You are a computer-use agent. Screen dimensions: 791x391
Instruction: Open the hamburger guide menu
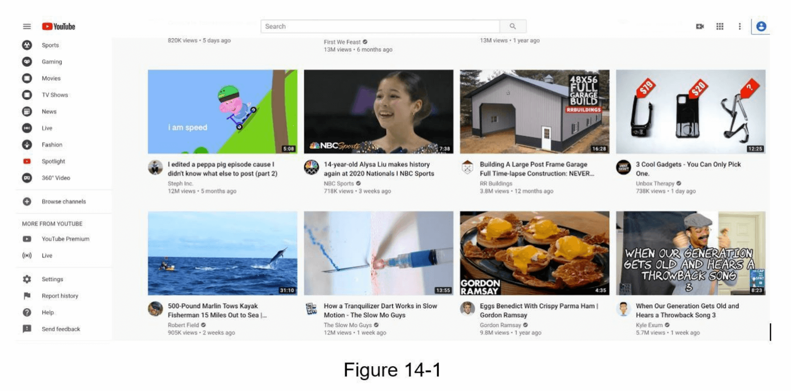[27, 27]
